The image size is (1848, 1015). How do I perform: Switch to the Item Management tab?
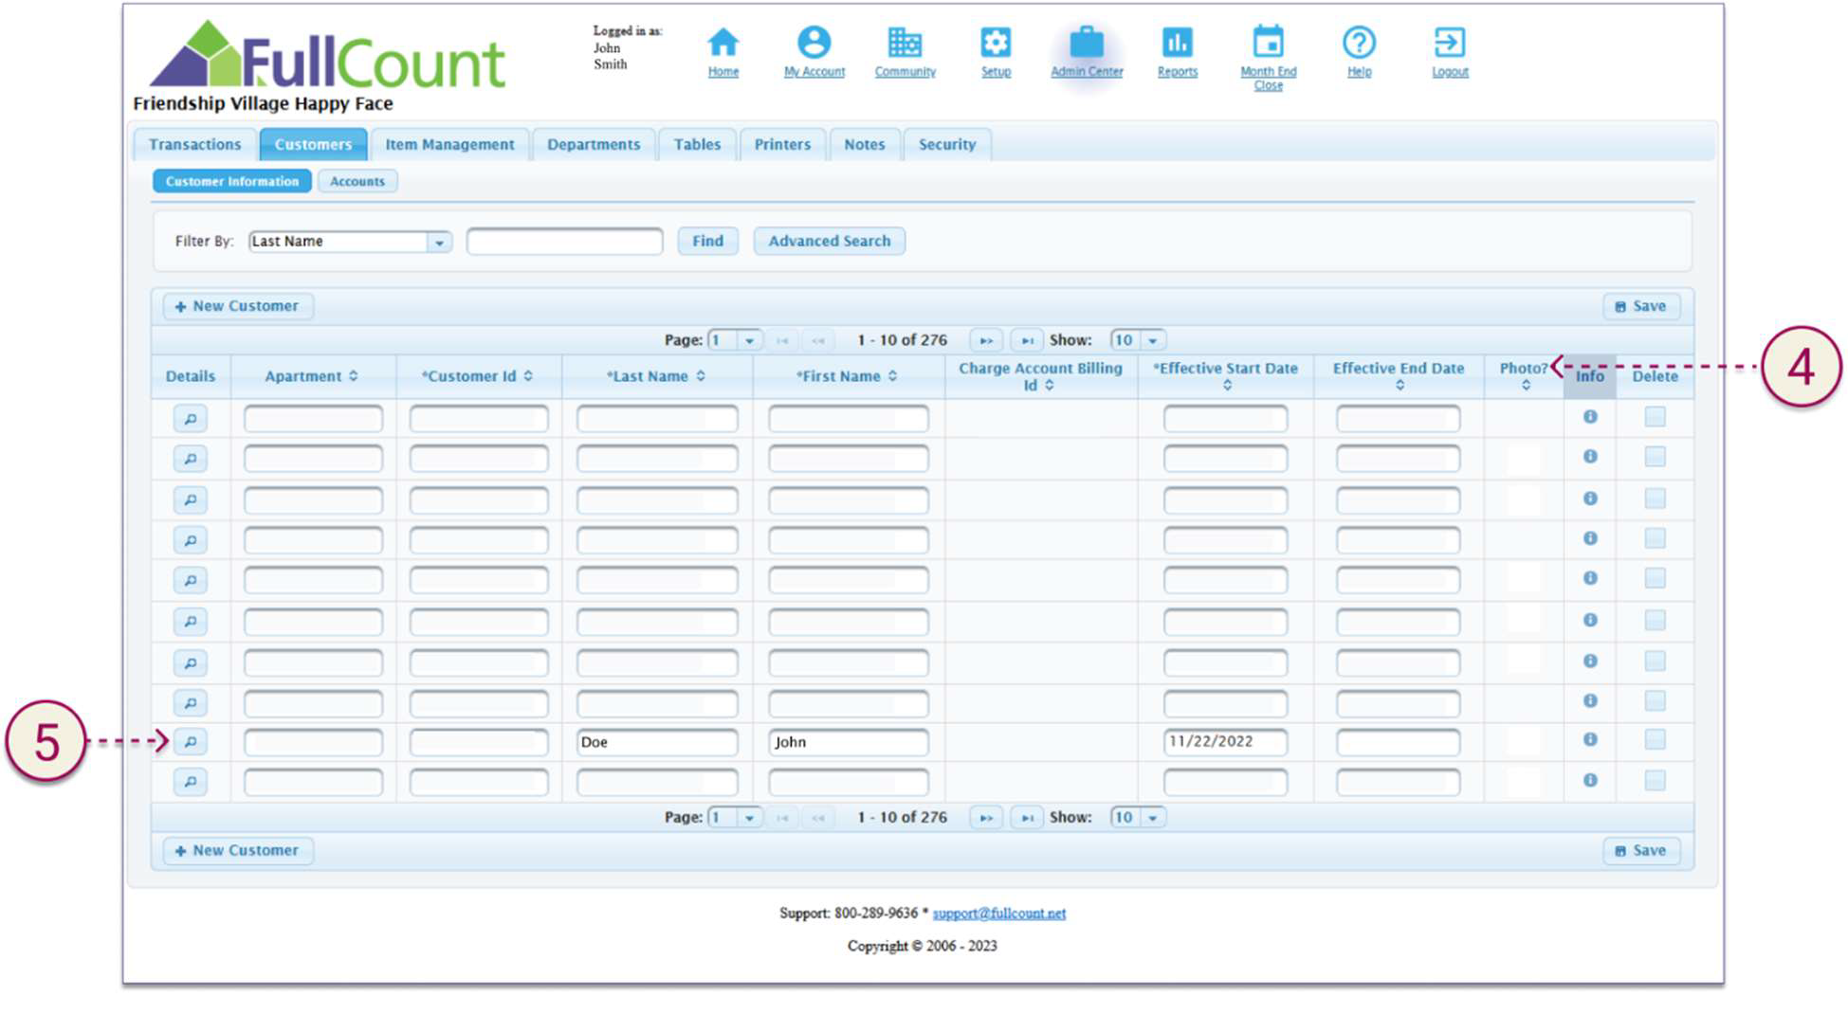(x=449, y=145)
